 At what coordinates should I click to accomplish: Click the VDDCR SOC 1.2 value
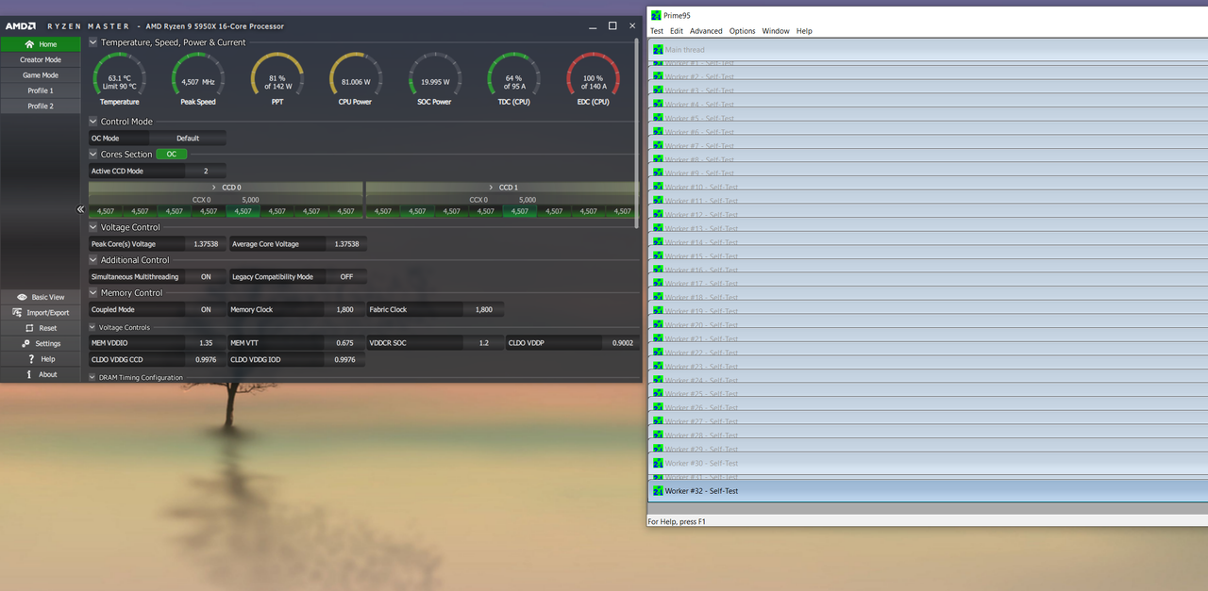tap(484, 343)
